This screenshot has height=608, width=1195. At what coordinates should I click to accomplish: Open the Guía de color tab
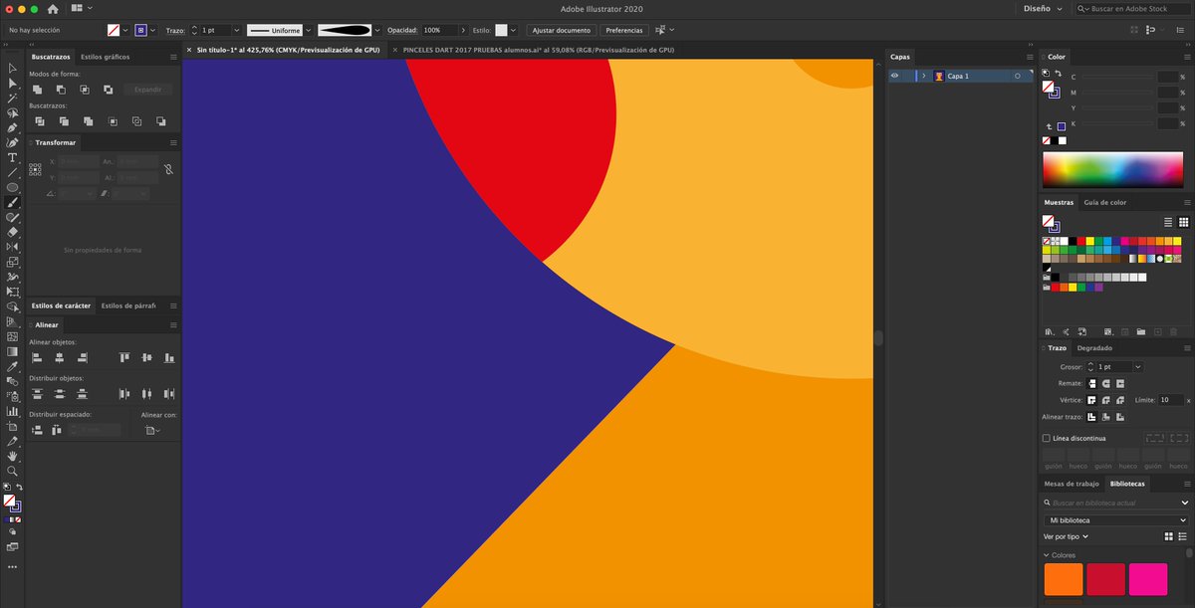click(x=1104, y=202)
